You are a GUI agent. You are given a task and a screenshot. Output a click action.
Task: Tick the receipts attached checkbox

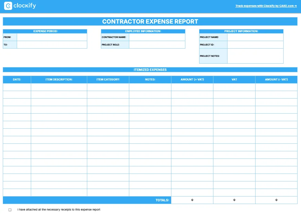[x=10, y=210]
